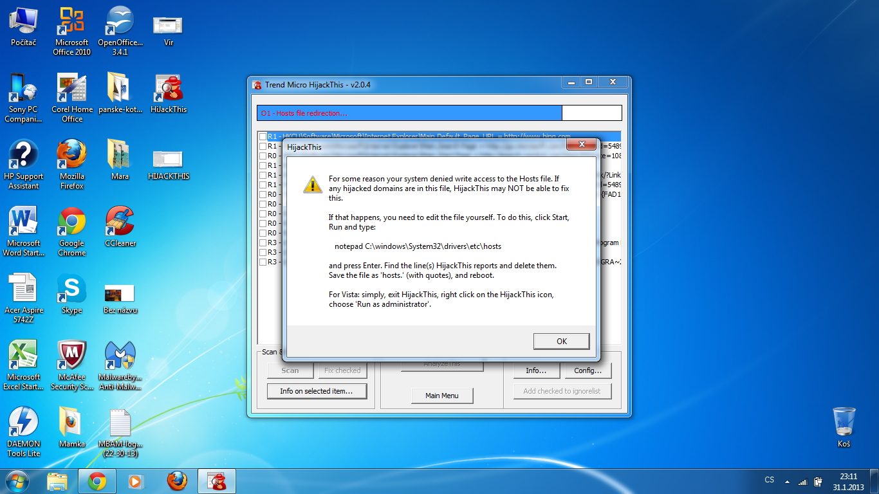The width and height of the screenshot is (879, 494).
Task: Open Info... in the HijackThis window
Action: pyautogui.click(x=536, y=370)
